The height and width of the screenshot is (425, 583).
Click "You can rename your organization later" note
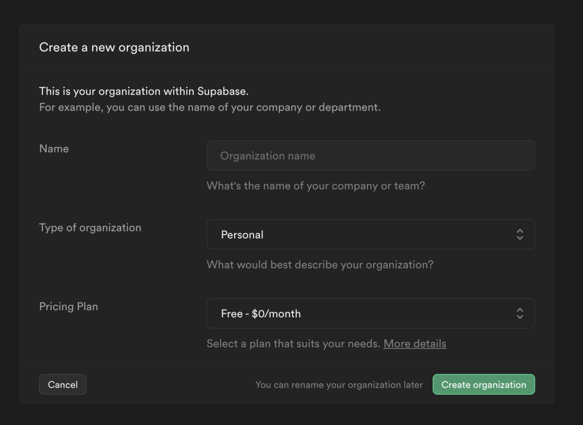[339, 385]
